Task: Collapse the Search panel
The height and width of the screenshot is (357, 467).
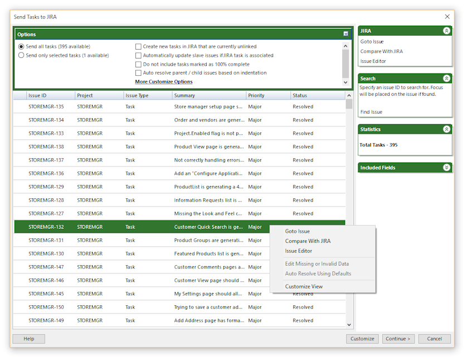Action: [x=446, y=79]
